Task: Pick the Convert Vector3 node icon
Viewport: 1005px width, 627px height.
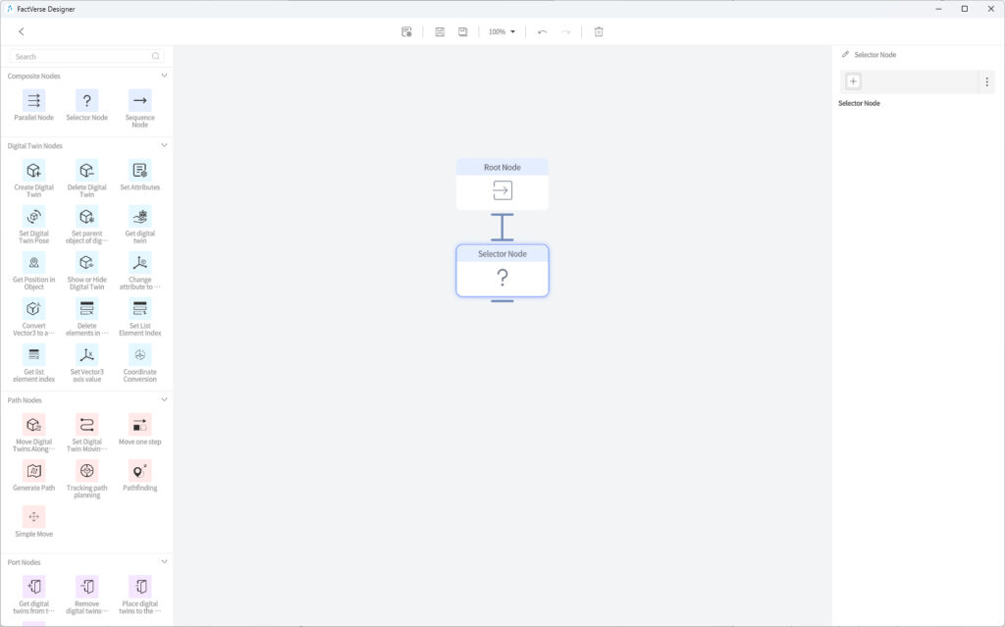Action: tap(34, 309)
